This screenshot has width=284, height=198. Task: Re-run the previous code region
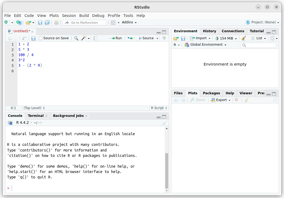(x=130, y=38)
